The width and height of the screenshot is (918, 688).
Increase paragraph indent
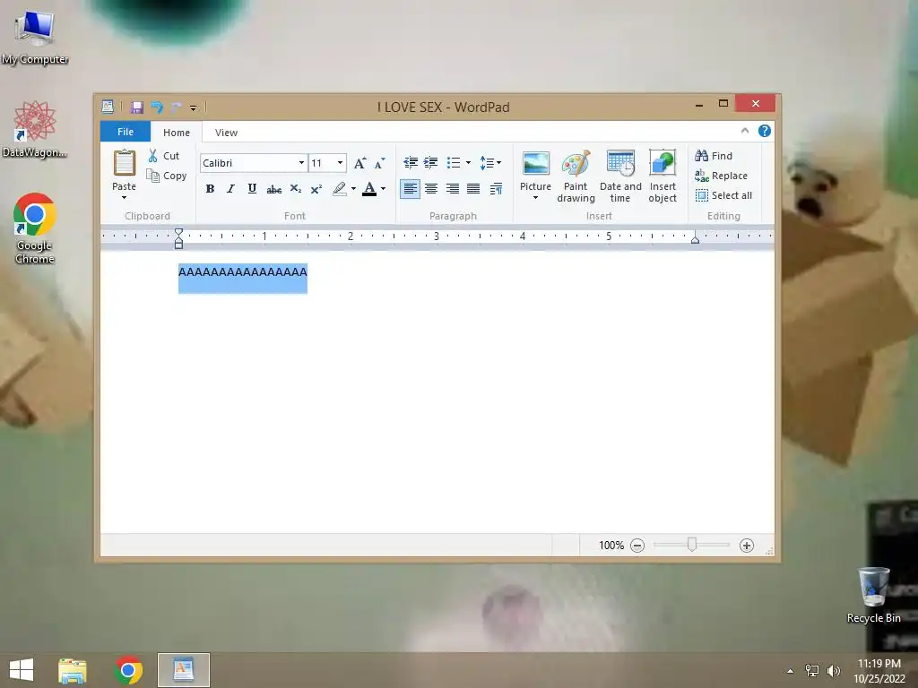pyautogui.click(x=431, y=163)
